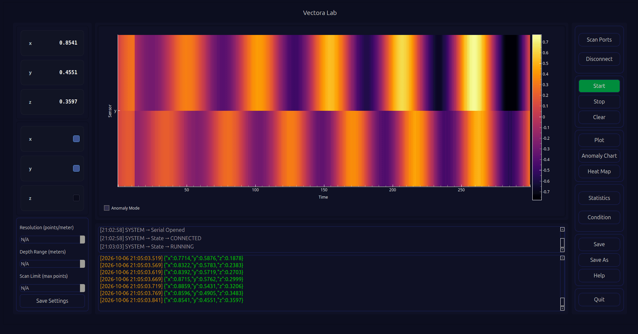Click the Scan Ports button

[x=599, y=40]
